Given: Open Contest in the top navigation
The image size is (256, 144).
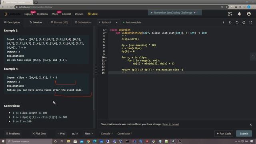Looking at the screenshot, I should pyautogui.click(x=66, y=14).
